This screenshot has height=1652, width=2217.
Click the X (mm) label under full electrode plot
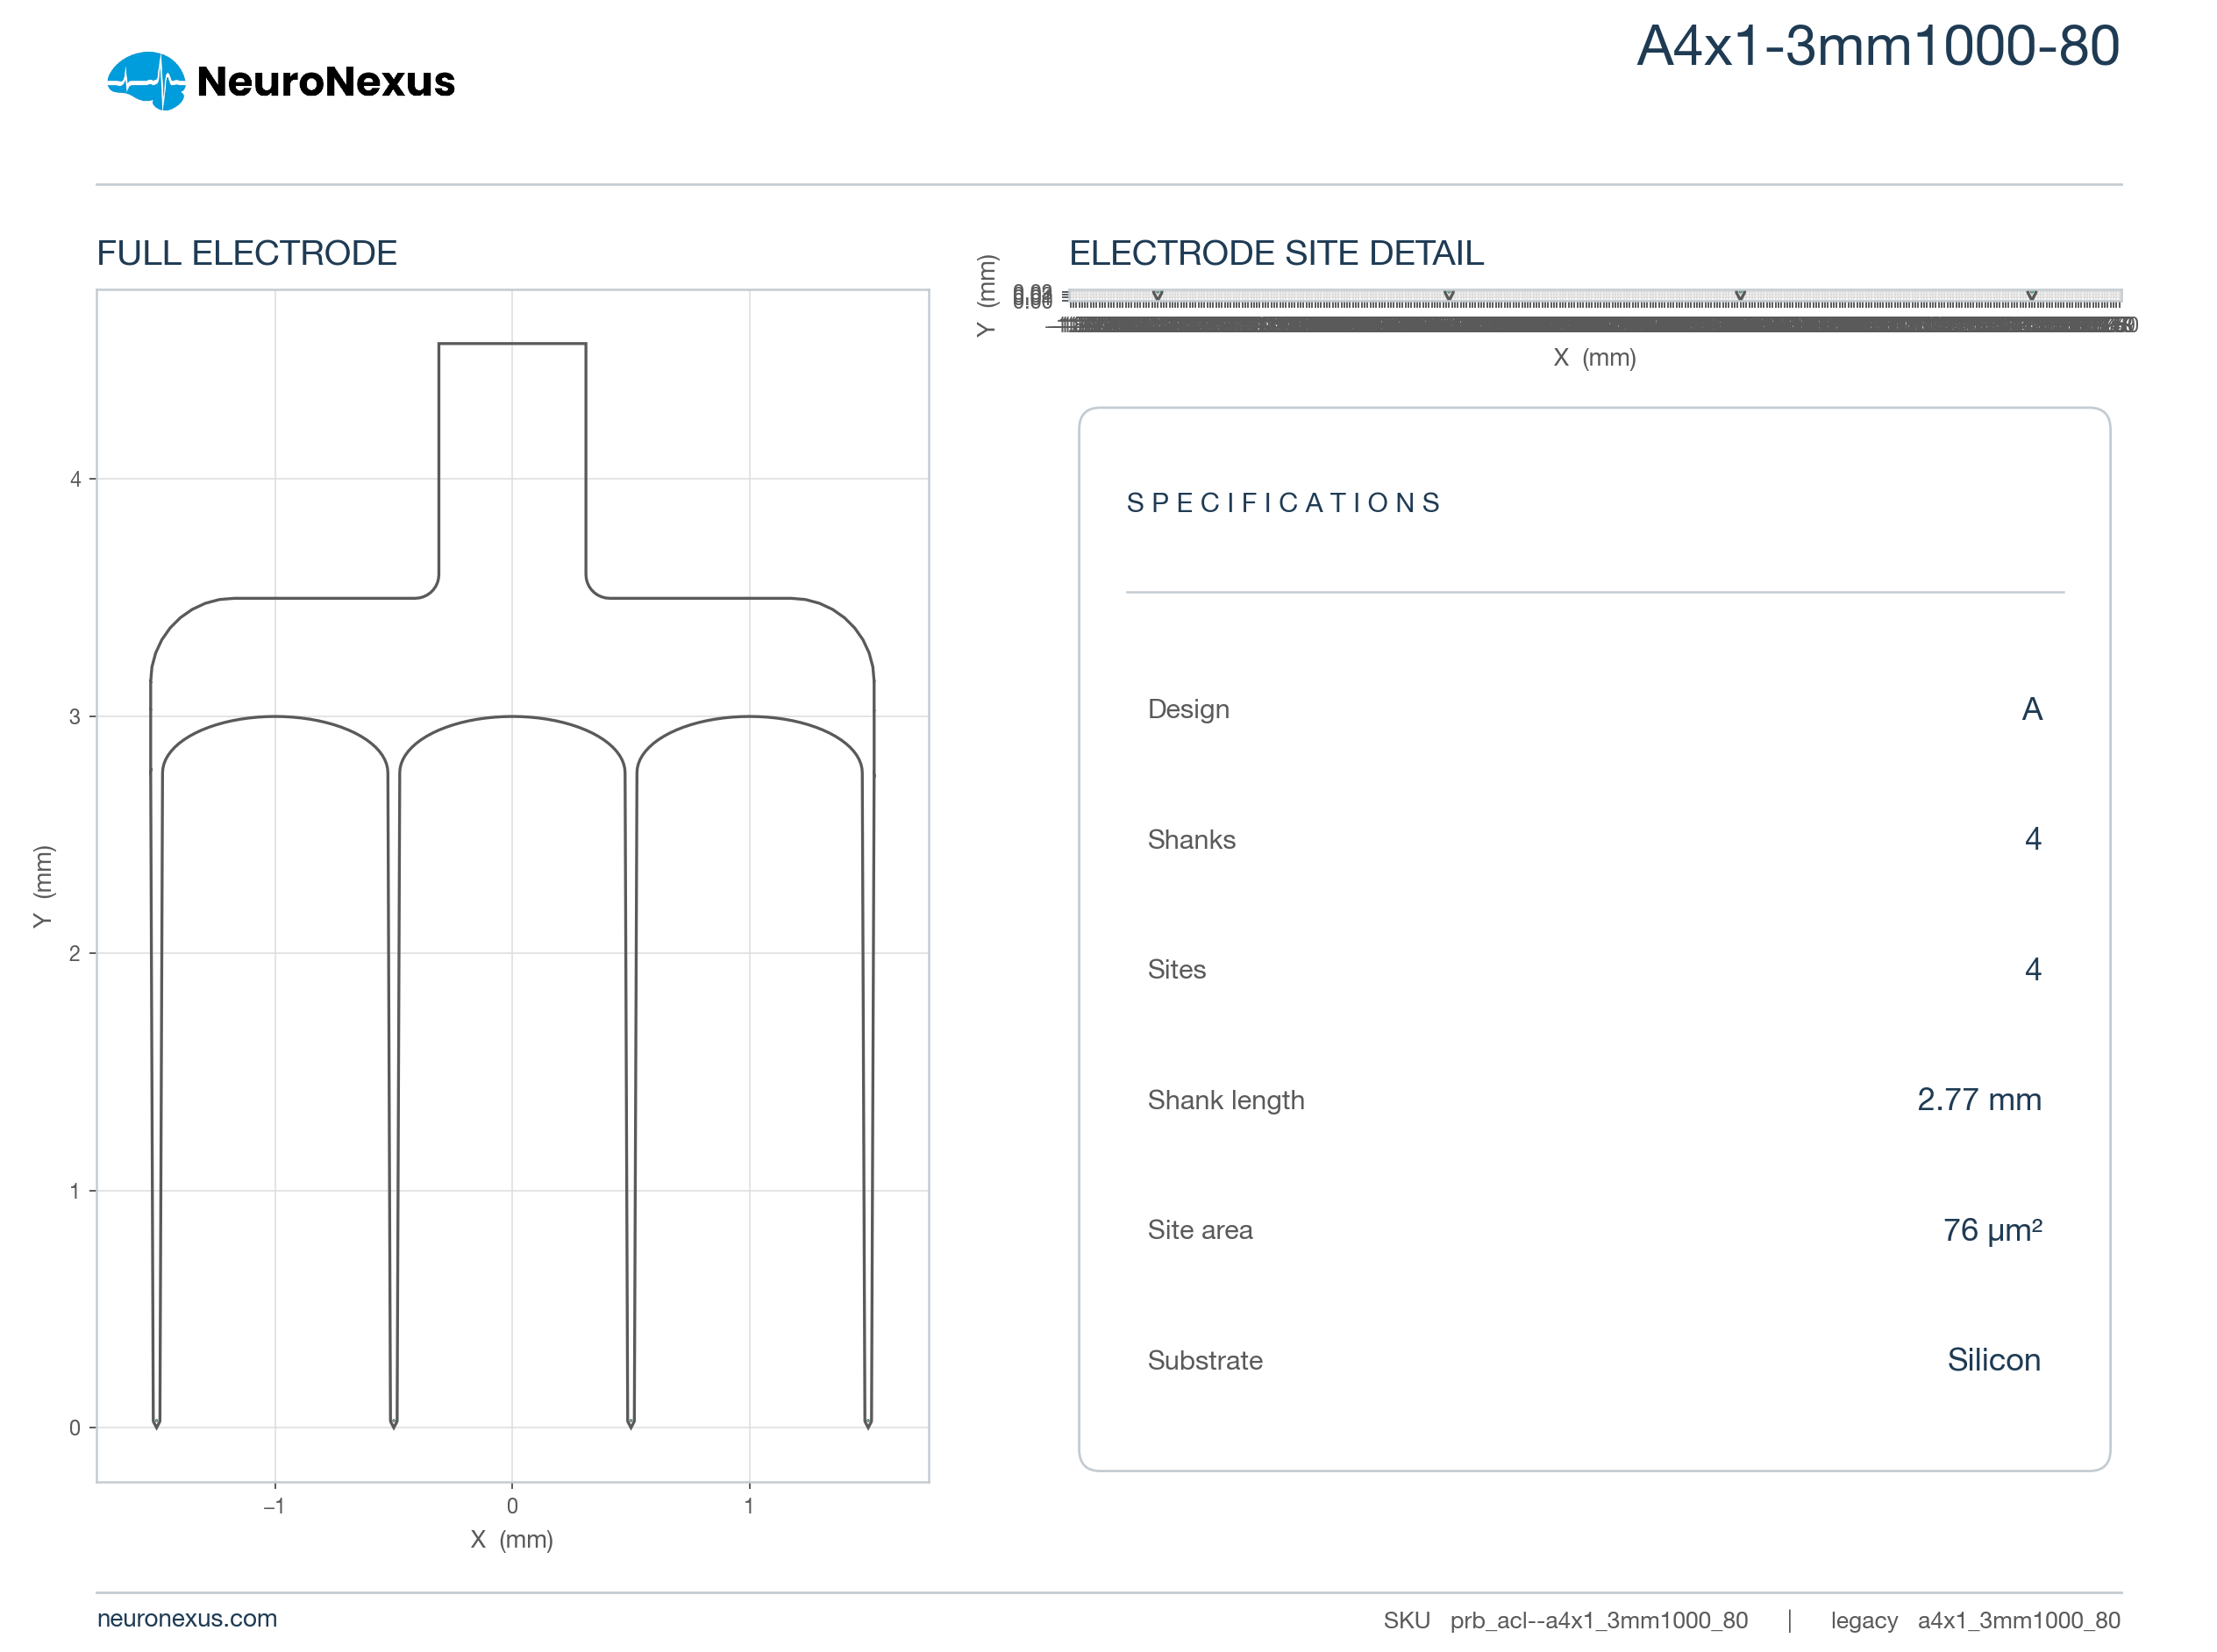[x=512, y=1539]
